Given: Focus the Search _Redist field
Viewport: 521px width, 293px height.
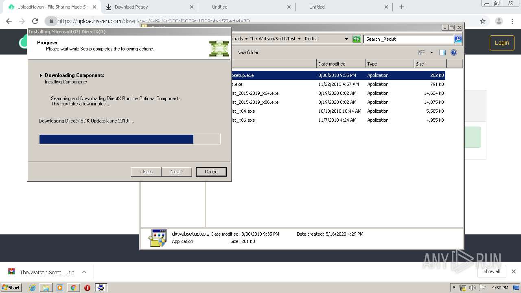Looking at the screenshot, I should (x=408, y=39).
